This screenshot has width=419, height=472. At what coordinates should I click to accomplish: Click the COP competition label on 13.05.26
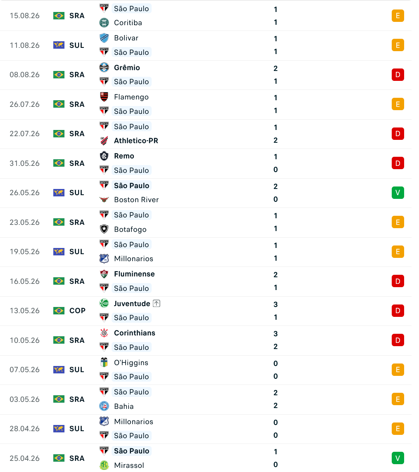(77, 311)
